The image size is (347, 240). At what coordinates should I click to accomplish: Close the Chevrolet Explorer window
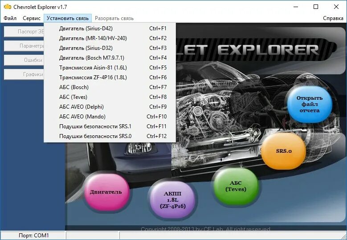tap(336, 7)
